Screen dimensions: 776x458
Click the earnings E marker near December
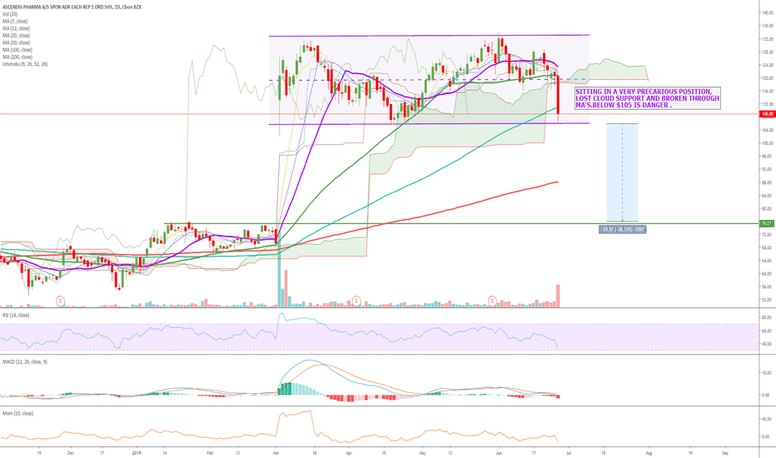[61, 301]
